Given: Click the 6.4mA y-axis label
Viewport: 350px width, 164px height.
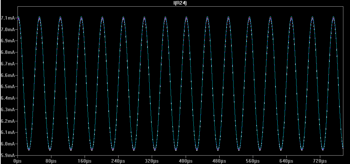Looking at the screenshot, I should [7, 98].
